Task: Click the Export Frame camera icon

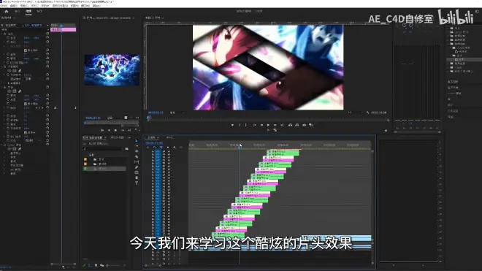Action: point(304,125)
